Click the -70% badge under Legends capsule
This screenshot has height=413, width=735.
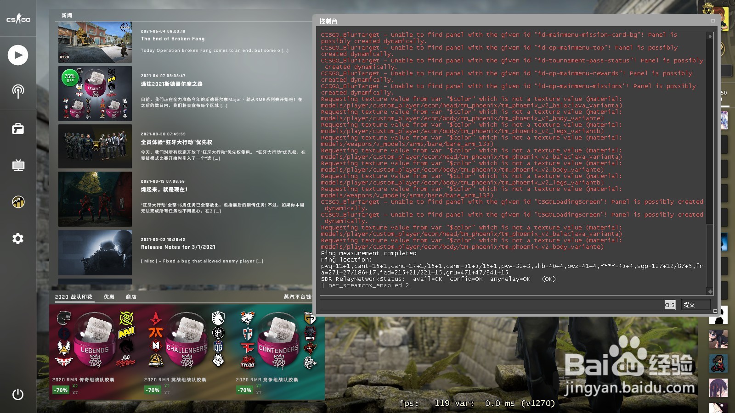click(x=61, y=390)
